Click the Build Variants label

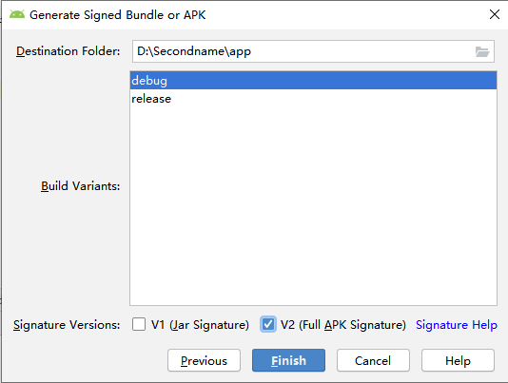coord(80,186)
